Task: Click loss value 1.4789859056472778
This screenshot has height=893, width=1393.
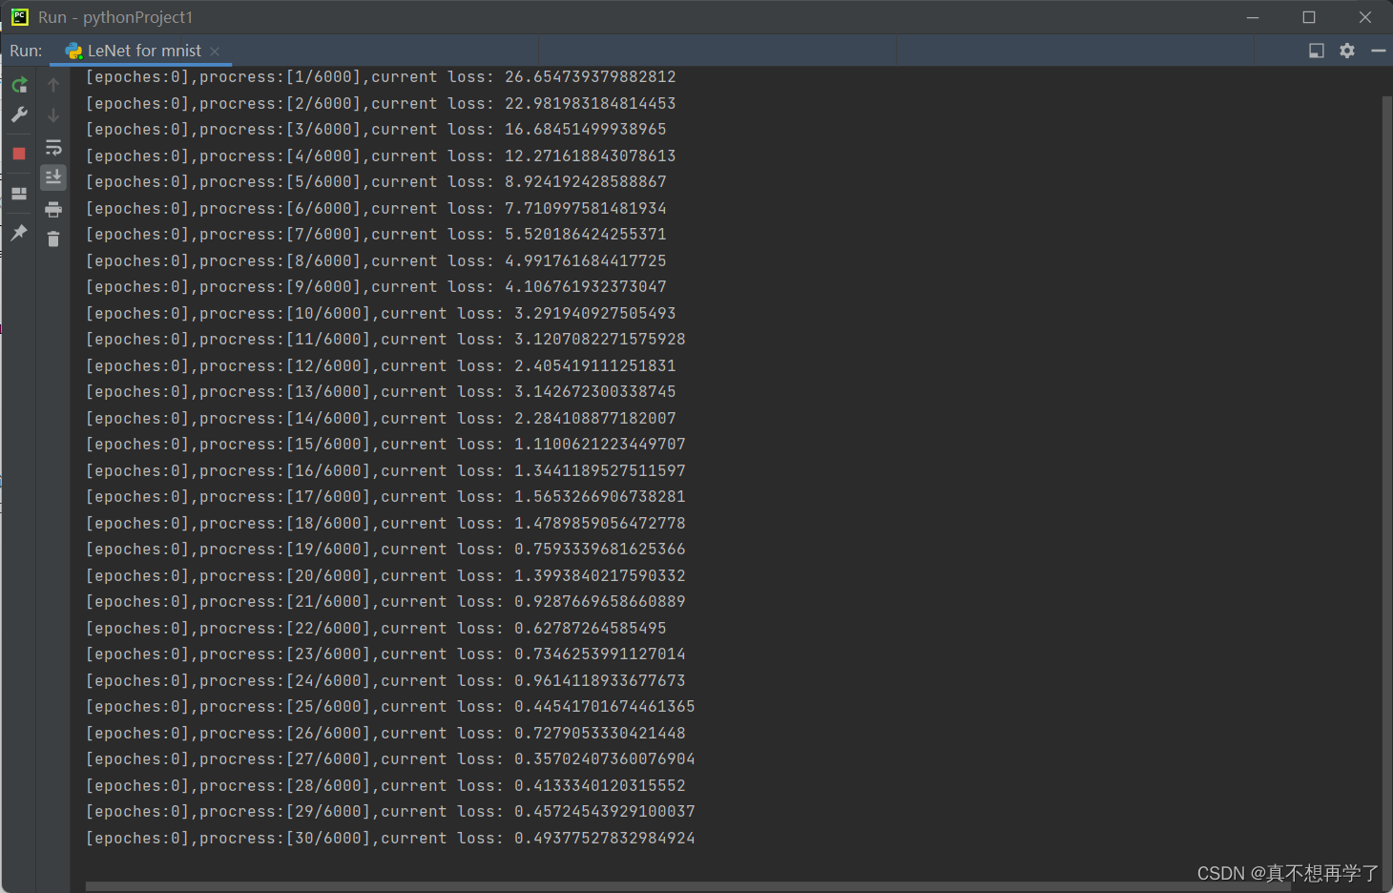Action: [599, 523]
